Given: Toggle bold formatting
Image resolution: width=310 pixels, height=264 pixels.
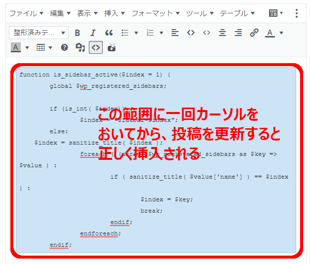Looking at the screenshot, I should (77, 33).
